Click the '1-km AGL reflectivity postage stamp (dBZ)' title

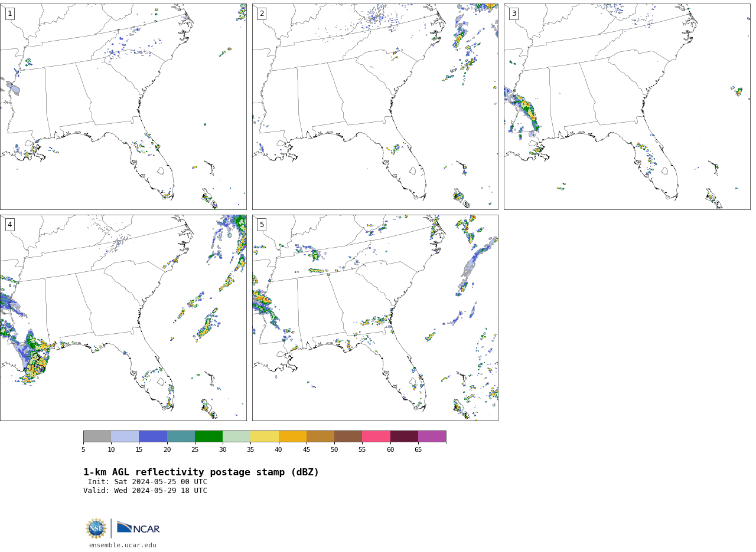pyautogui.click(x=201, y=472)
